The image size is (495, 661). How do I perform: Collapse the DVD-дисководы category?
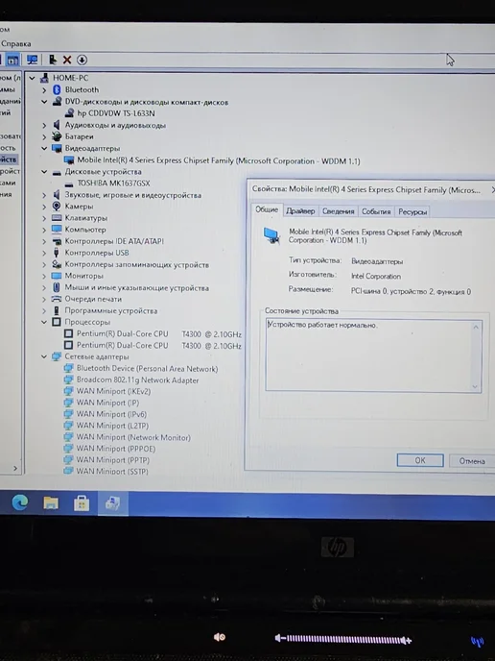(x=44, y=102)
